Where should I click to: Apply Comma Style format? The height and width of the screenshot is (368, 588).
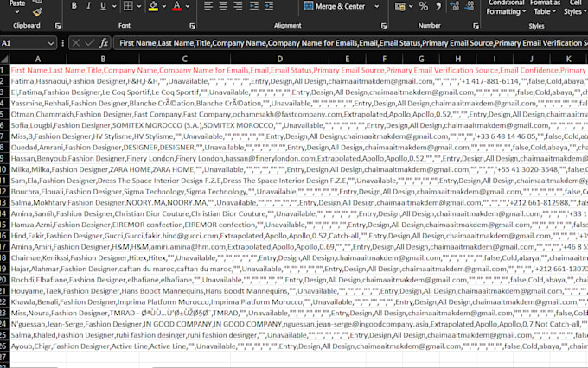tap(438, 6)
